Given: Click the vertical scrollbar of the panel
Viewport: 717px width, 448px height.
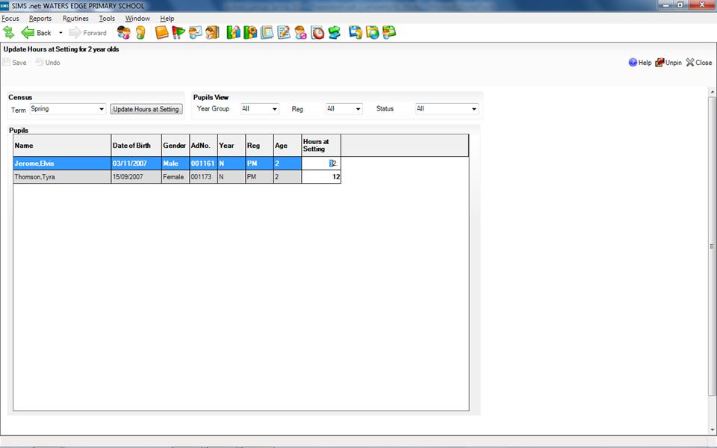Looking at the screenshot, I should [712, 246].
